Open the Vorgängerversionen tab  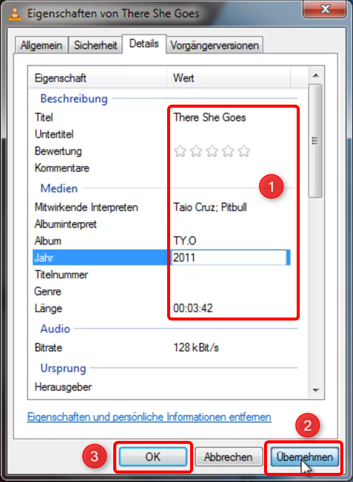[214, 45]
